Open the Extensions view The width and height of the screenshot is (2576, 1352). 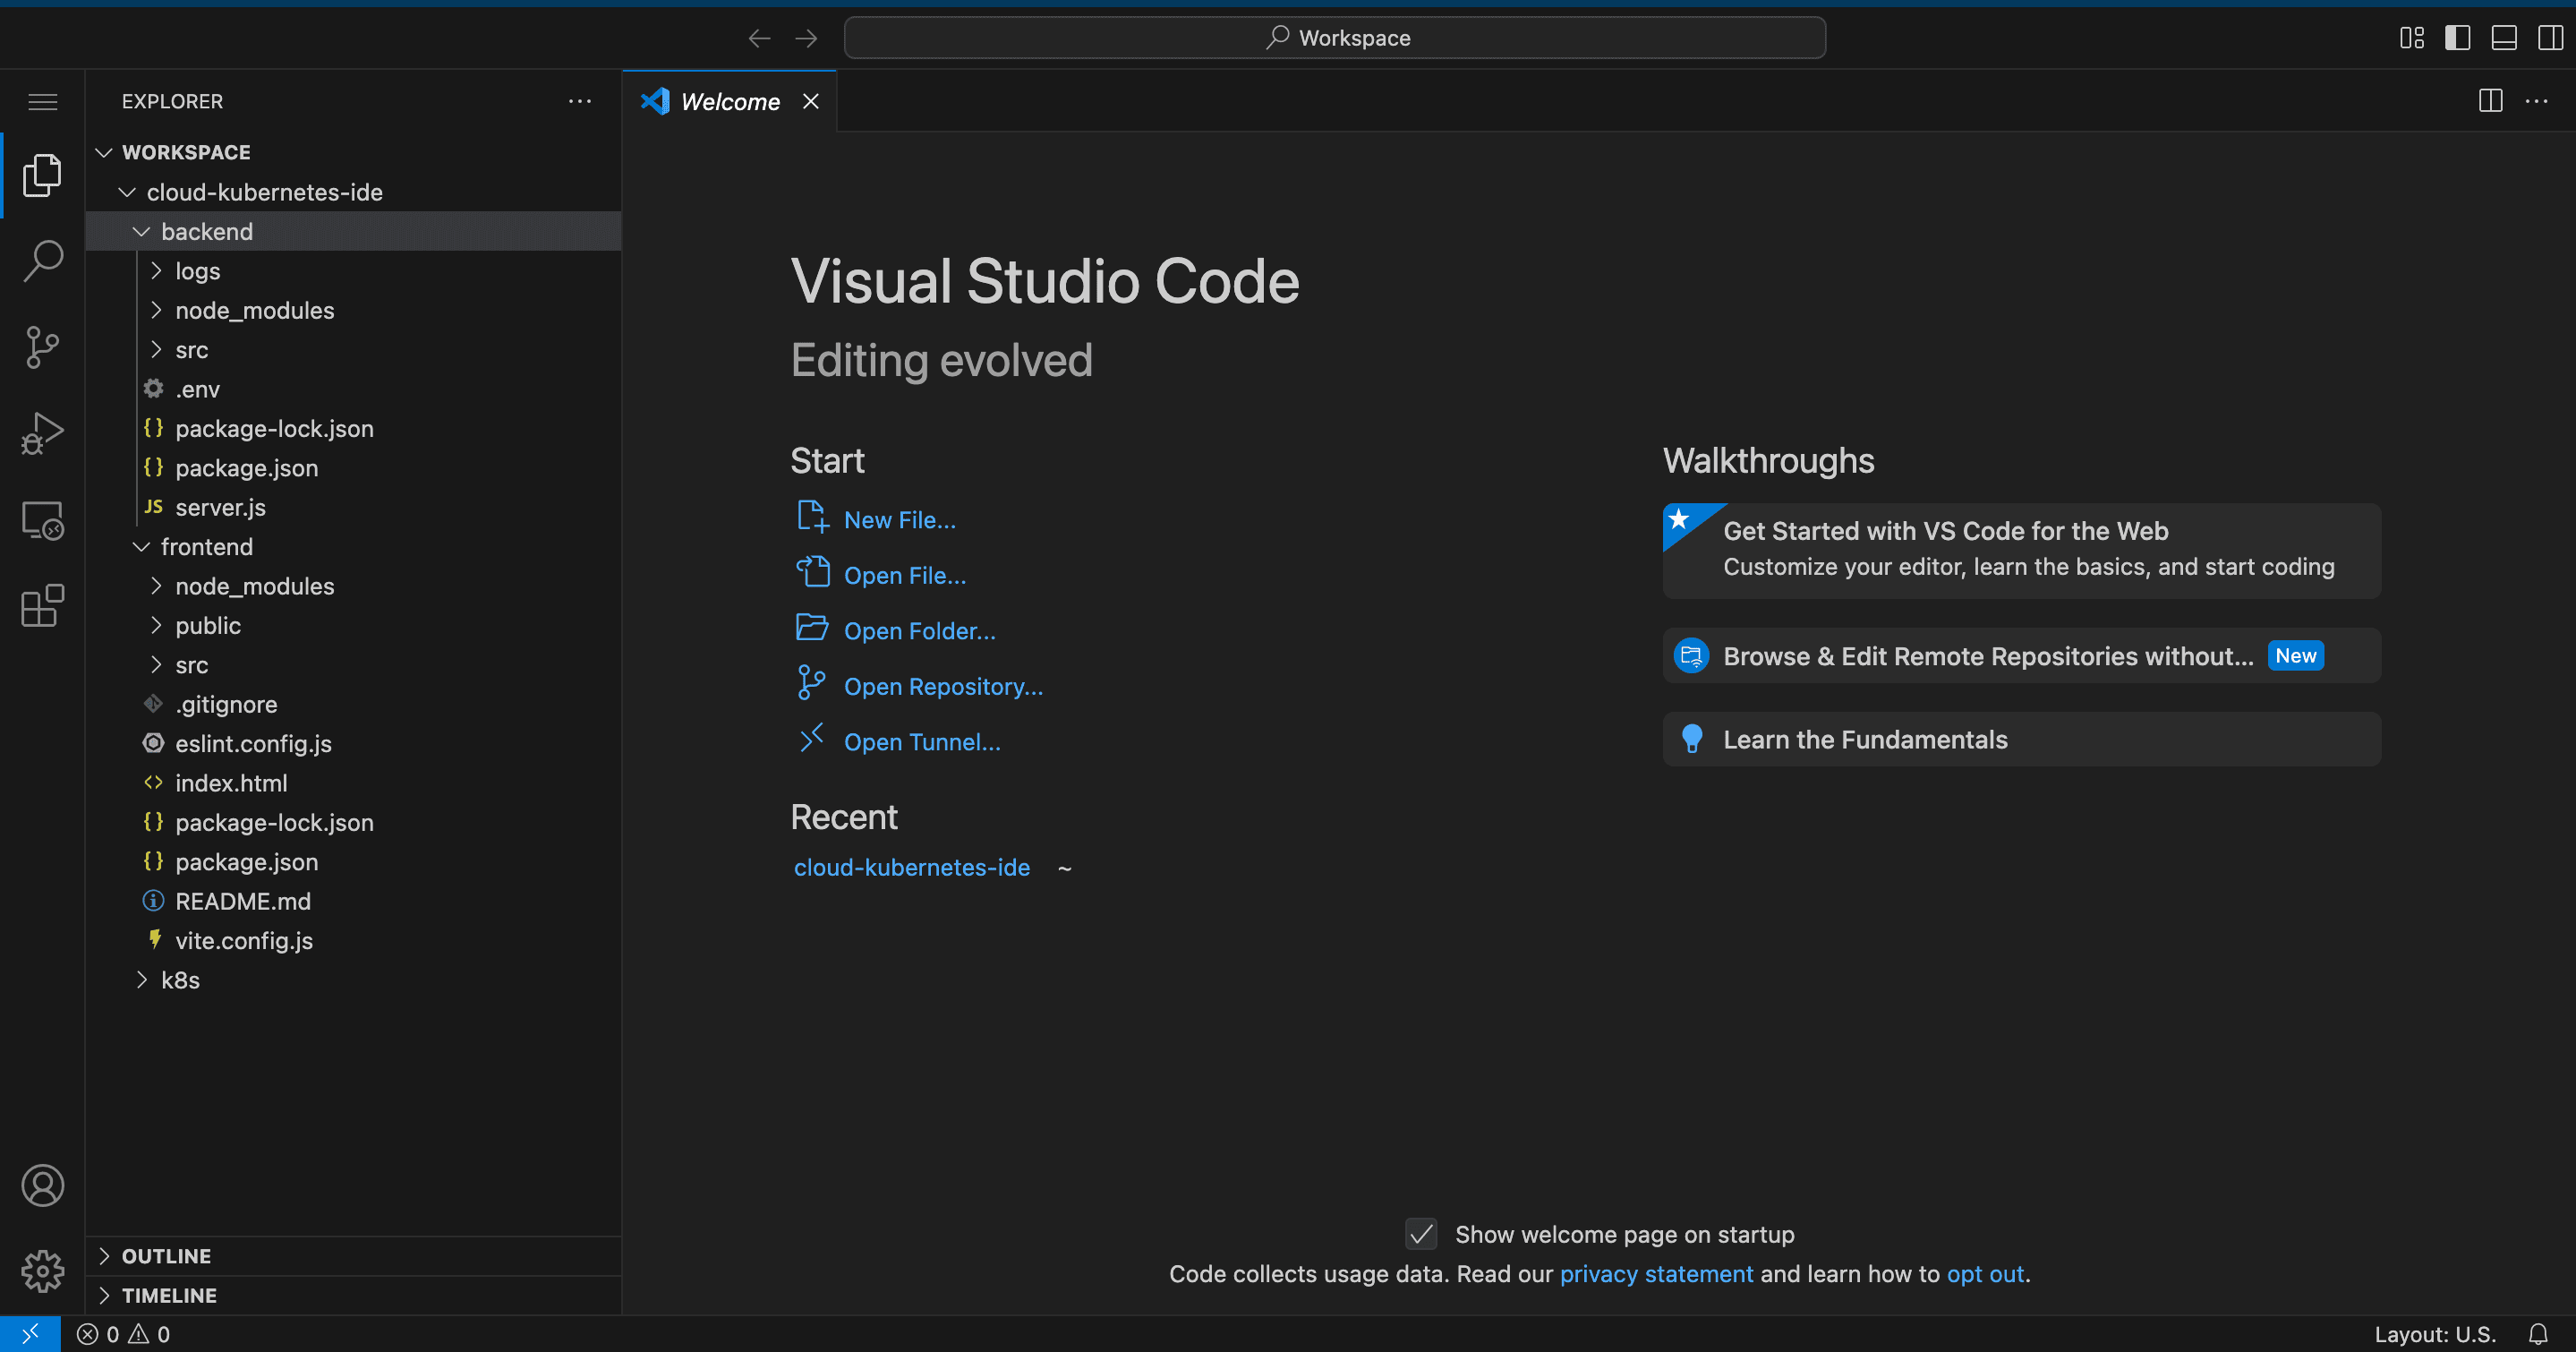coord(42,606)
